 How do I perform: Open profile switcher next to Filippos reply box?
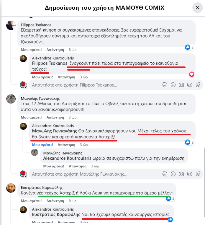click(x=26, y=87)
